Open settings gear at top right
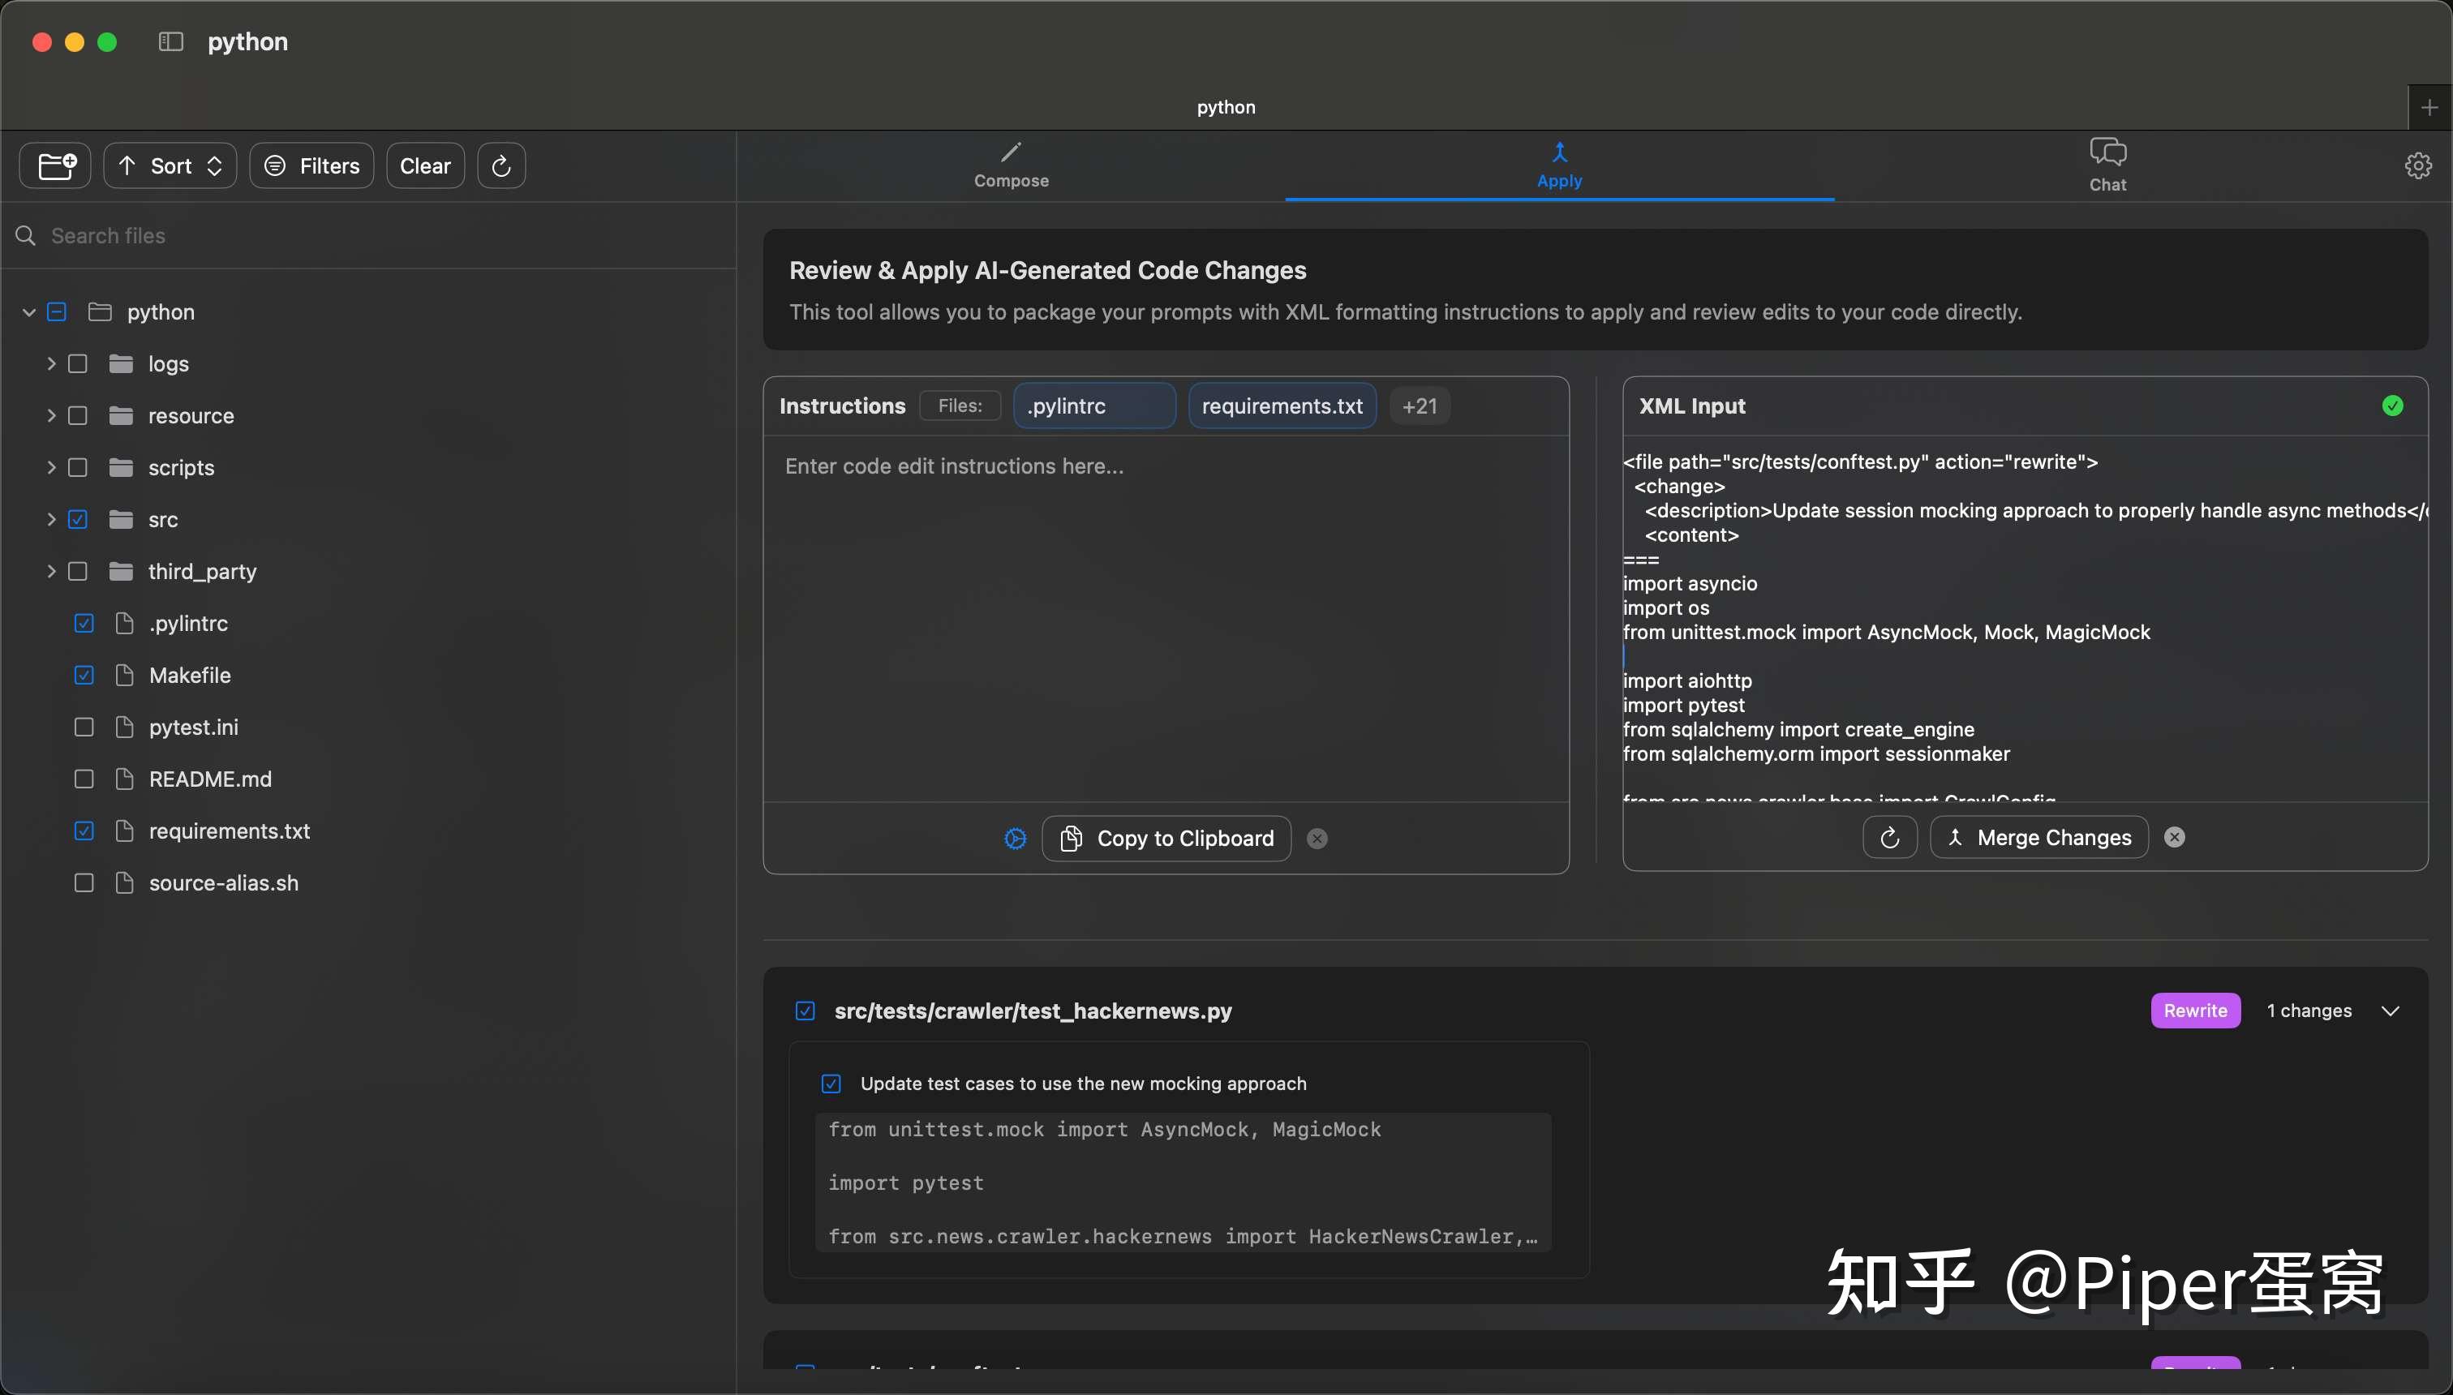This screenshot has height=1395, width=2453. (x=2417, y=165)
